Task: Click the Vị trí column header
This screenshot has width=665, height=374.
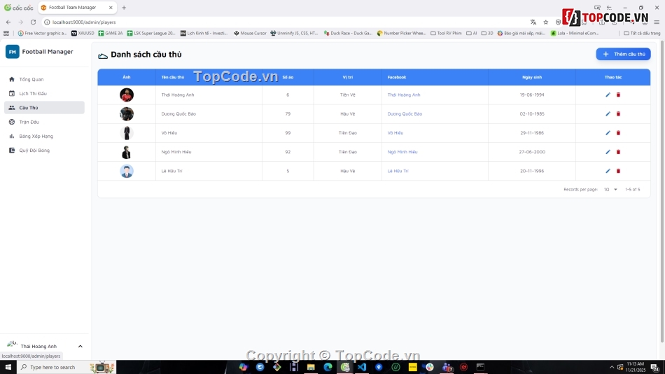Action: (348, 77)
